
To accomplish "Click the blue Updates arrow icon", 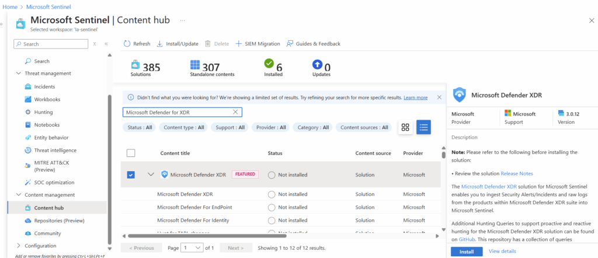I will click(x=317, y=64).
